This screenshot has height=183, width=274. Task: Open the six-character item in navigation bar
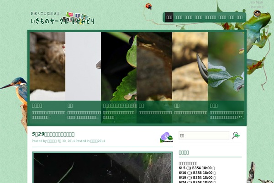pyautogui.click(x=210, y=17)
